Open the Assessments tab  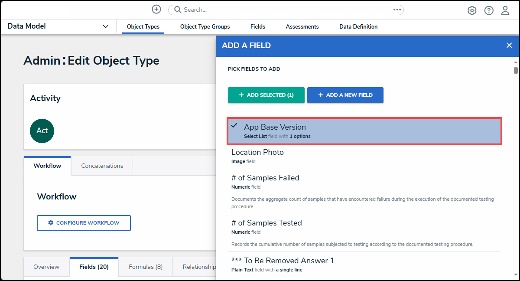(302, 27)
